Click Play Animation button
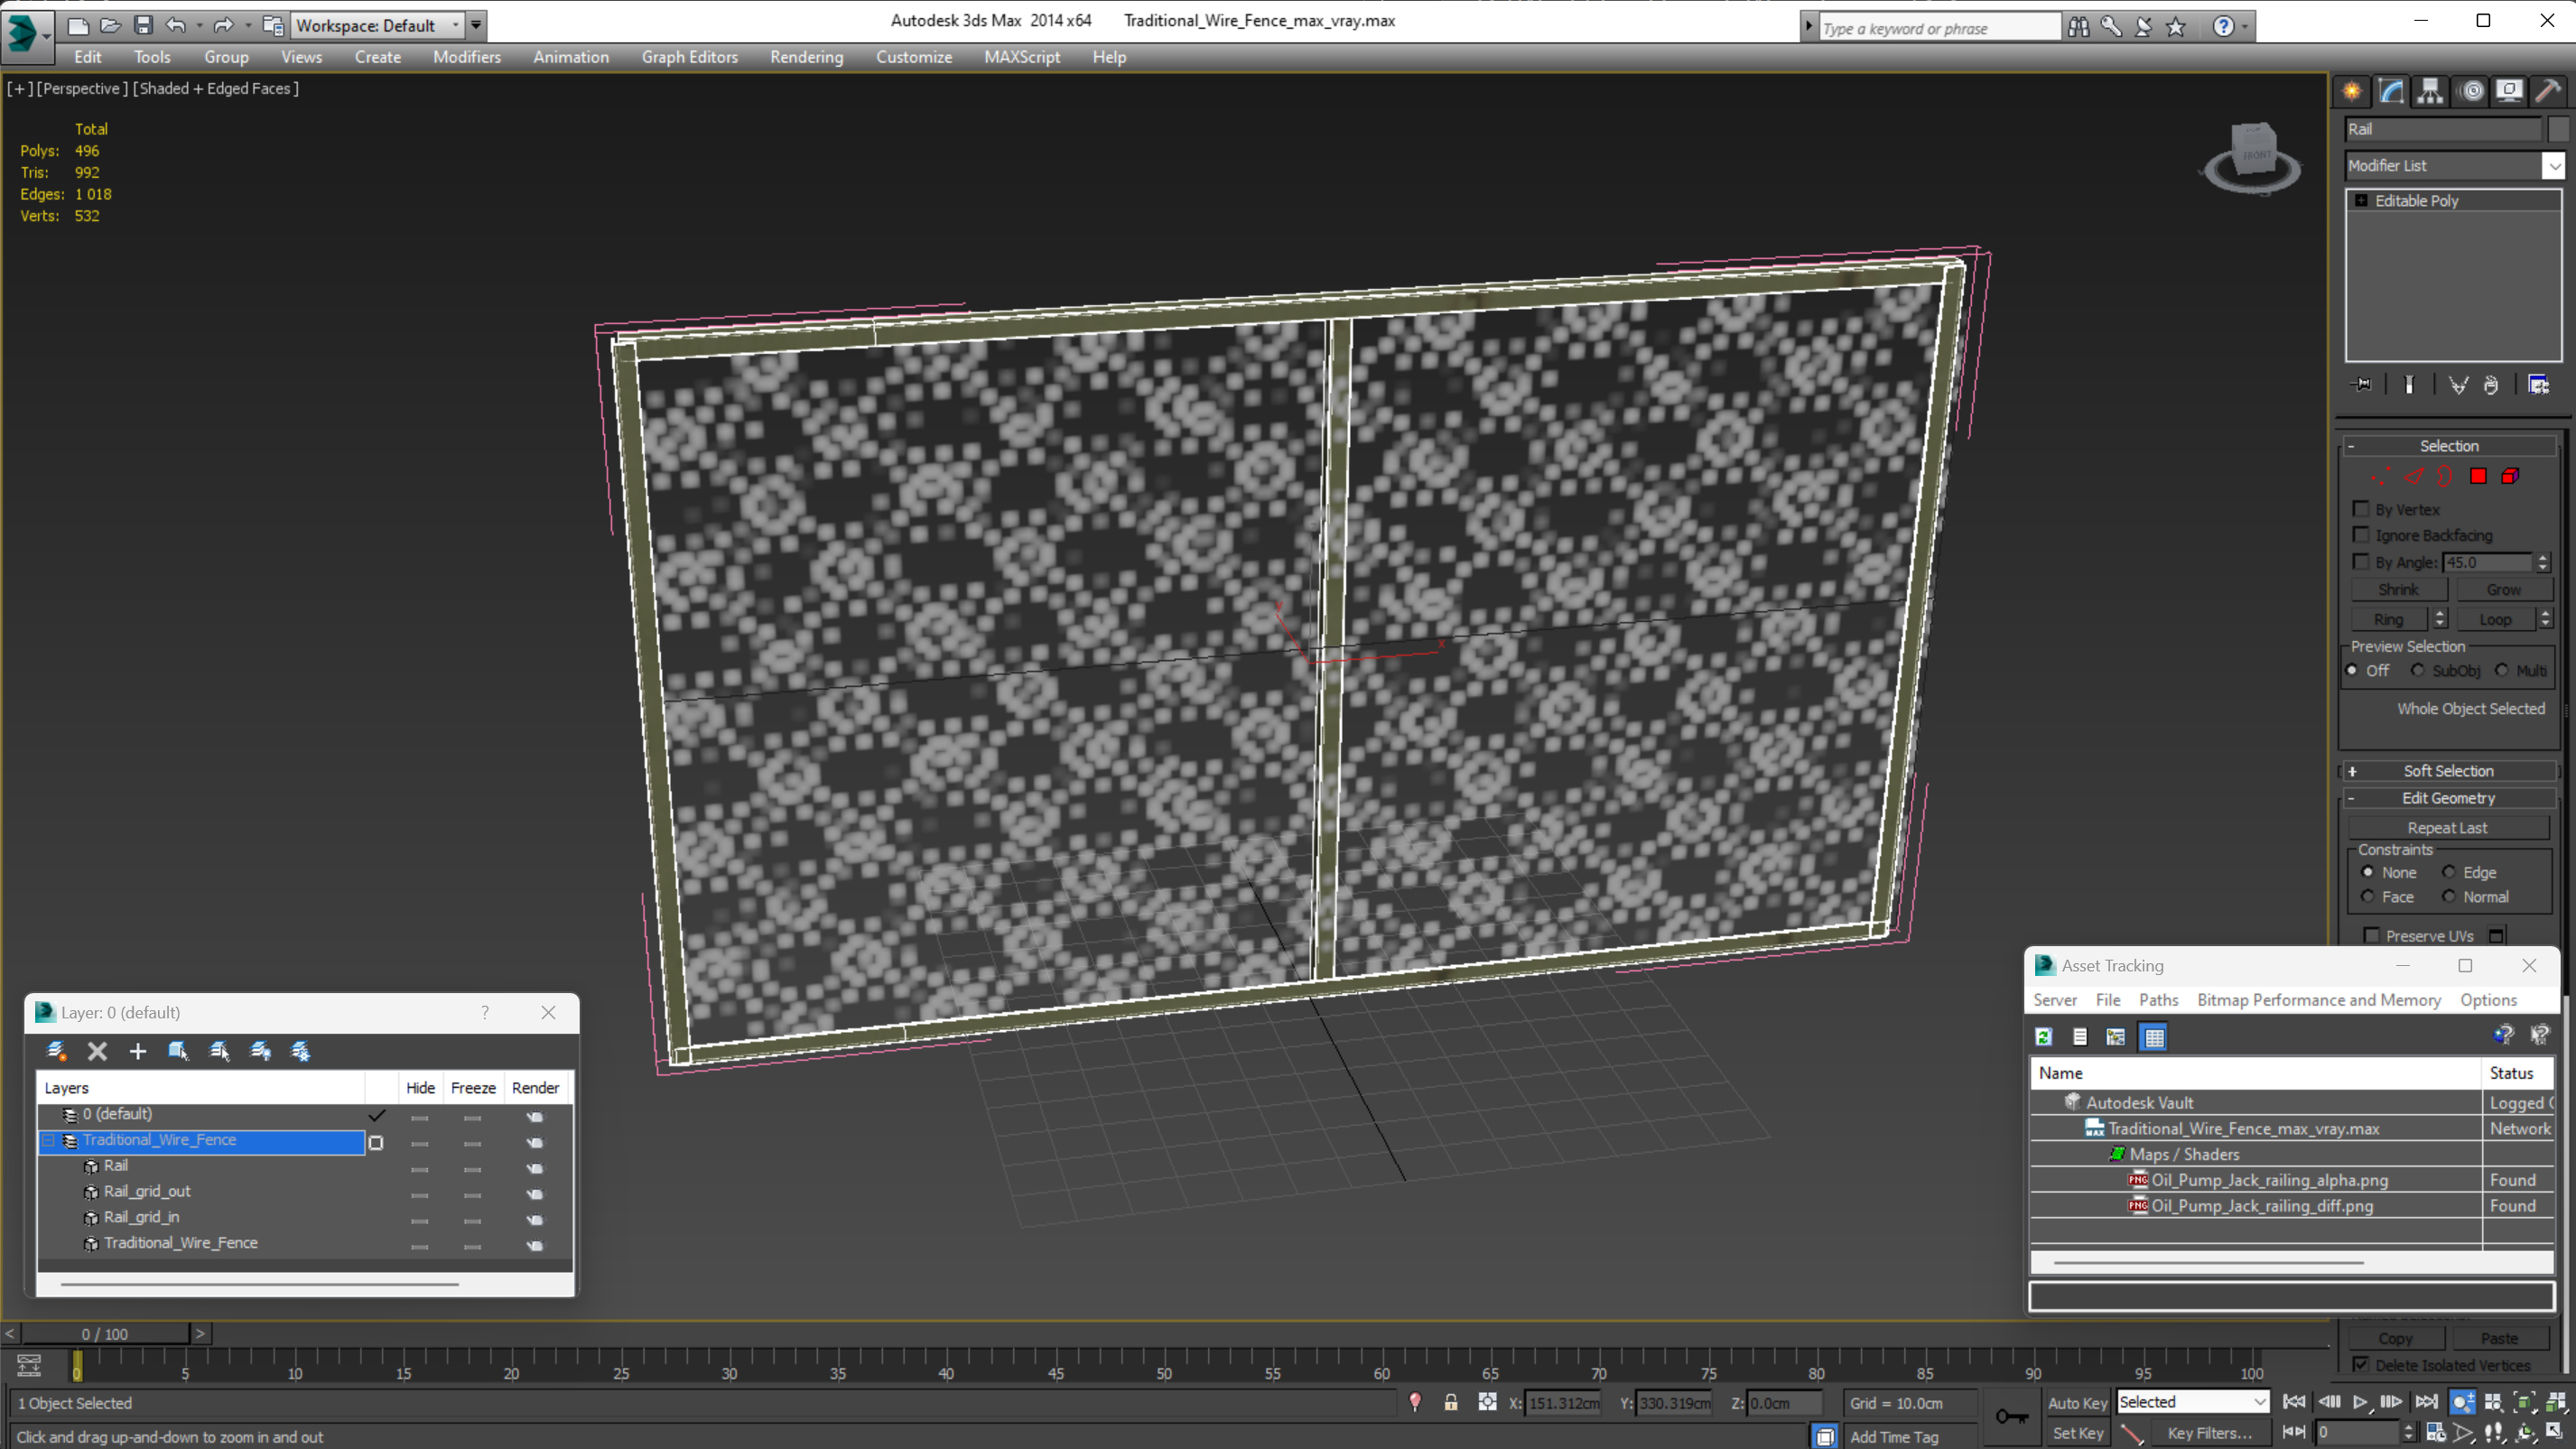This screenshot has width=2576, height=1449. click(2359, 1402)
